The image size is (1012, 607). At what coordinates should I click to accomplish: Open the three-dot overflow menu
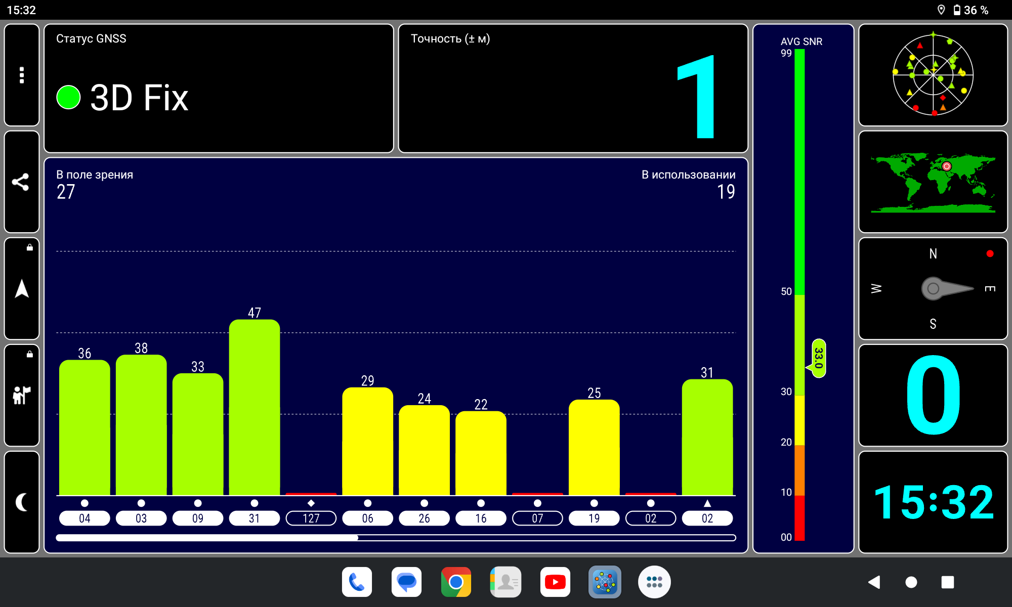[22, 75]
